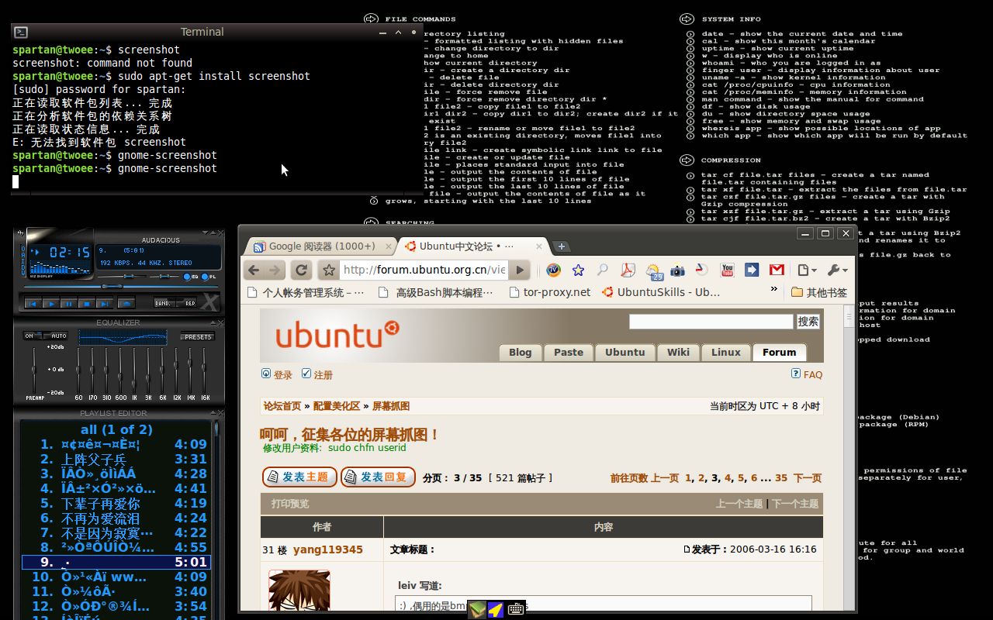Click the magnifier extension icon

click(x=602, y=270)
